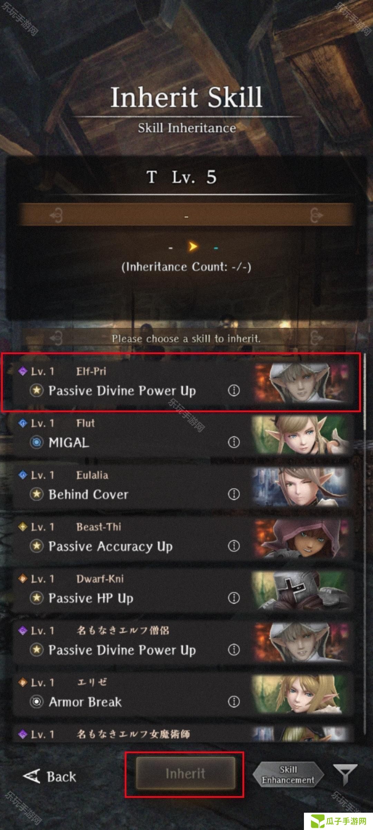Switch to Skill Enhancement mode
Image resolution: width=373 pixels, height=830 pixels.
pos(288,775)
